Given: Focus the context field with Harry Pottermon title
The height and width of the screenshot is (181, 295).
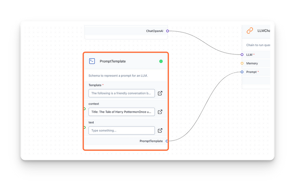Looking at the screenshot, I should (x=121, y=112).
